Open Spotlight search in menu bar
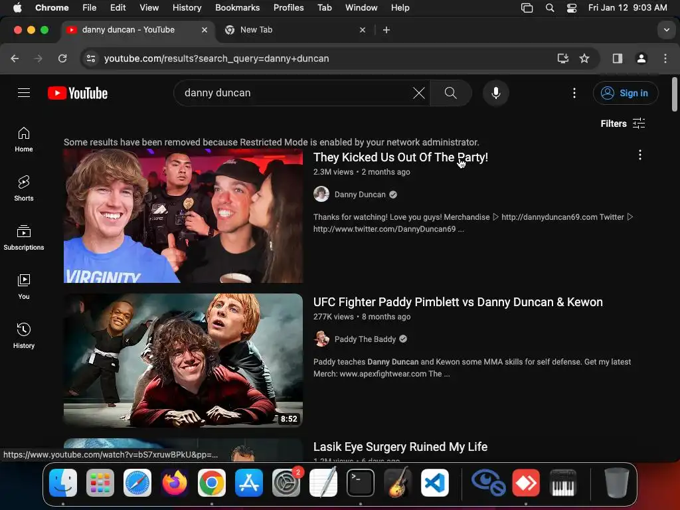The height and width of the screenshot is (510, 680). [549, 7]
